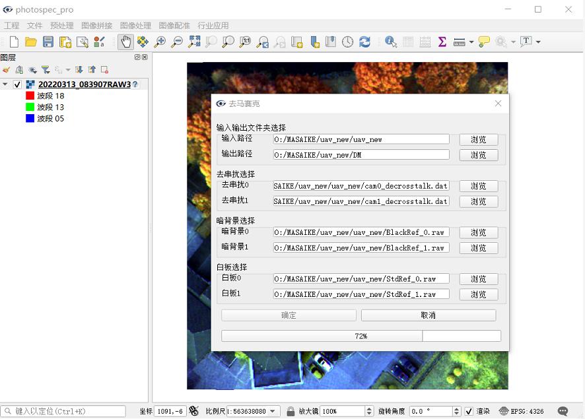Collapse all layers icon
The image size is (585, 419).
point(92,70)
